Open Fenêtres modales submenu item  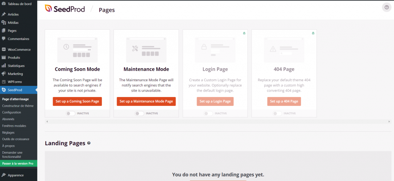(x=14, y=126)
